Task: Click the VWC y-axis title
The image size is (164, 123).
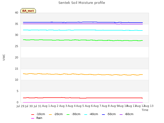Action: [4, 57]
